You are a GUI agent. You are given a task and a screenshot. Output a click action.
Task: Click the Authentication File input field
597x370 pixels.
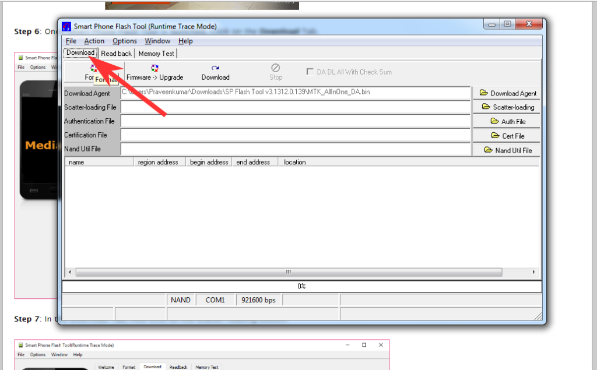click(x=296, y=121)
